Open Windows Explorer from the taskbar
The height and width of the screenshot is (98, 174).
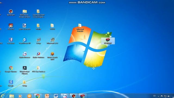point(11,96)
